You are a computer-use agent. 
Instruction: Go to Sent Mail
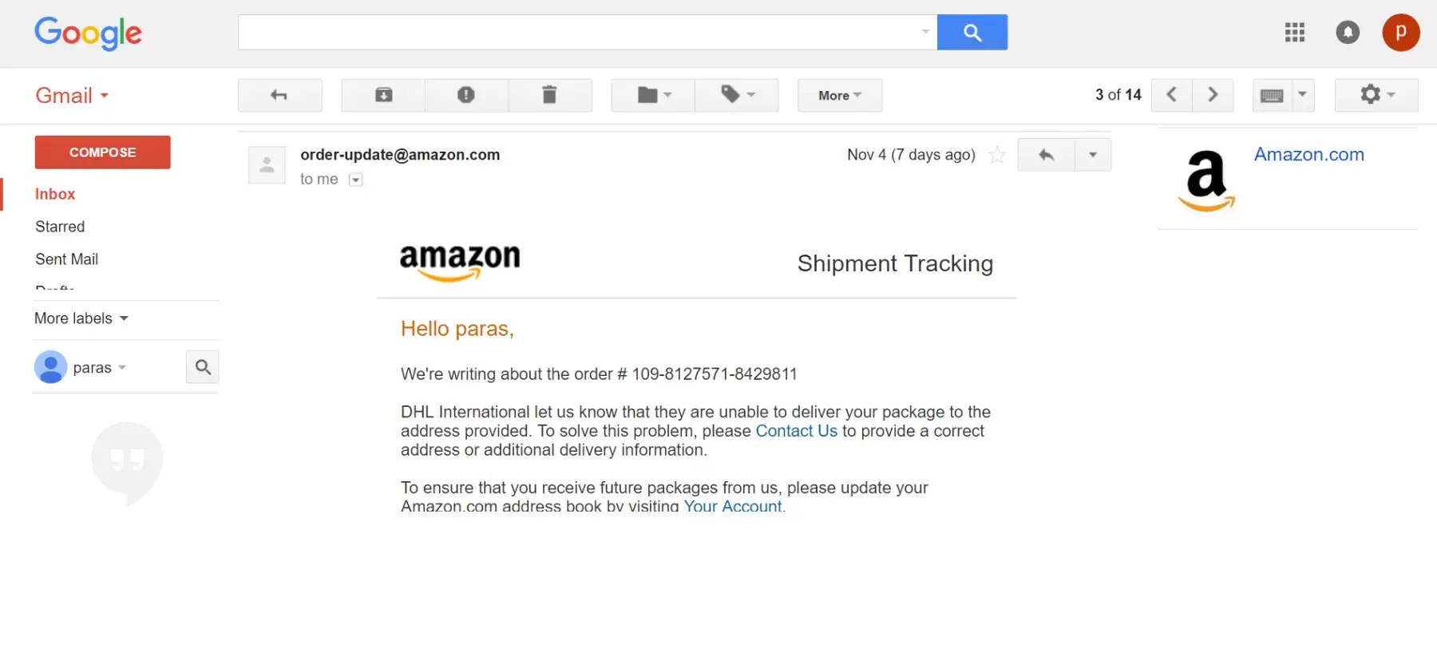click(x=66, y=259)
